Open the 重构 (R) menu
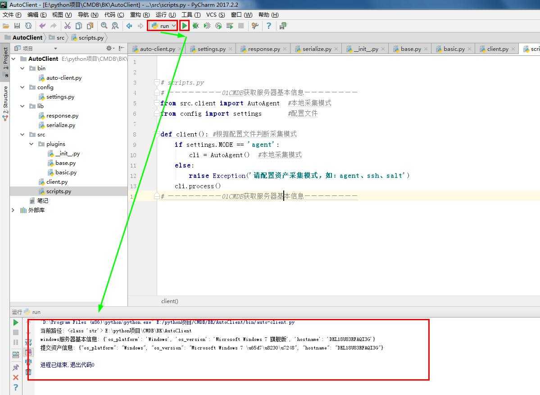The image size is (540, 395). pos(140,15)
